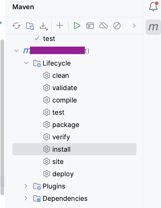Image resolution: width=161 pixels, height=208 pixels.
Task: Generate sources and update folders icon
Action: click(30, 26)
